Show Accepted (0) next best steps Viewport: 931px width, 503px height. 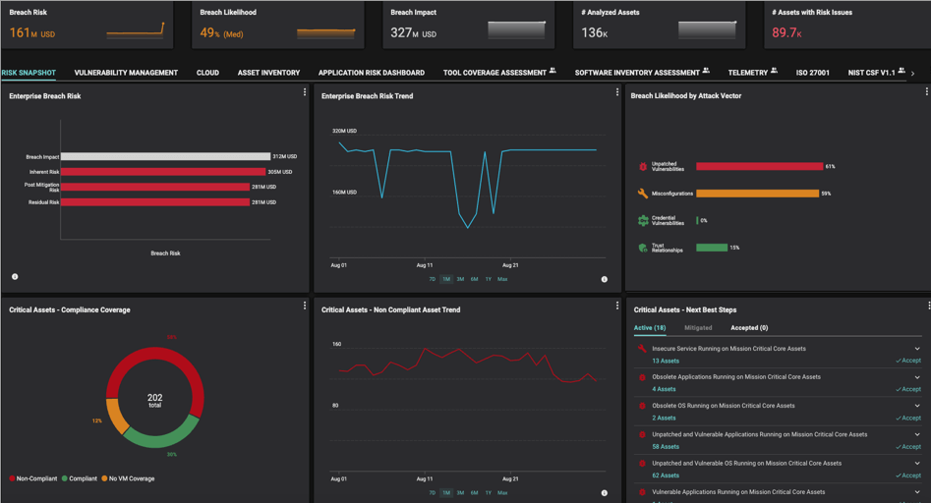(749, 328)
